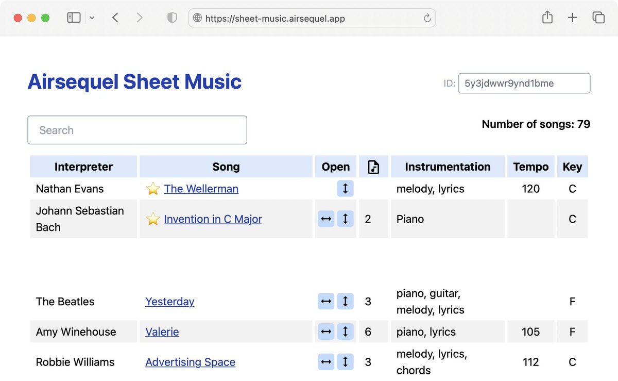Screen dimensions: 618x381
Task: Open Advertising Space horizontal arrow icon
Action: pos(326,362)
